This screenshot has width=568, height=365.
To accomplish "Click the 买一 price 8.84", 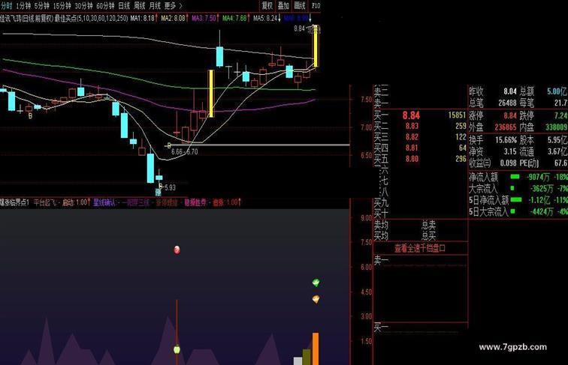I will click(x=411, y=115).
